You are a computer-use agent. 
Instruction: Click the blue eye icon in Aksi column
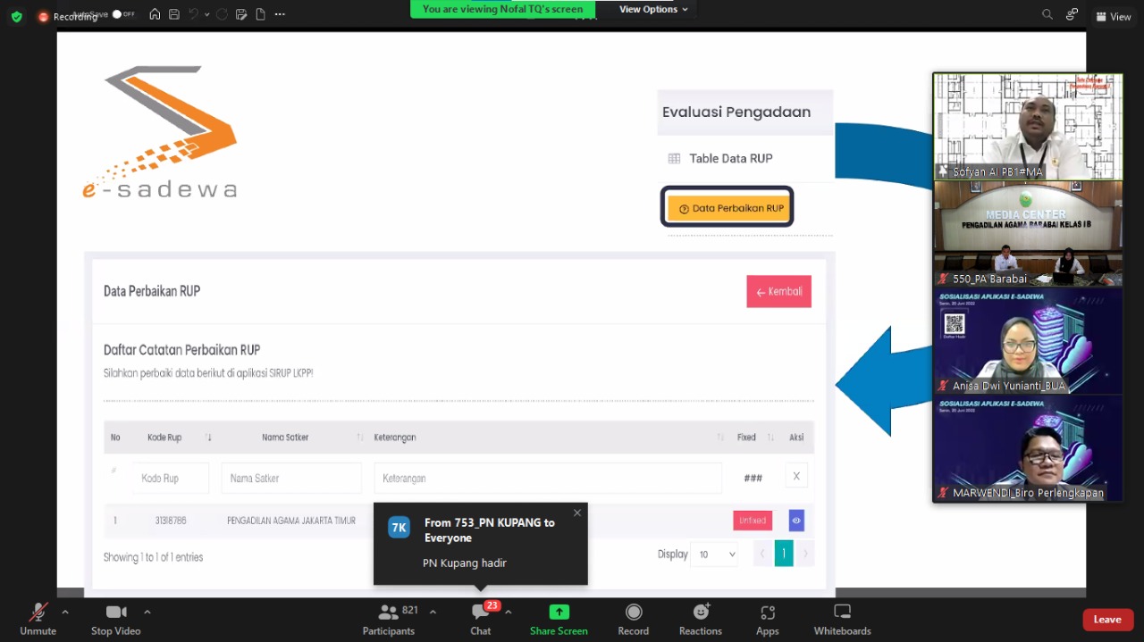coord(796,521)
